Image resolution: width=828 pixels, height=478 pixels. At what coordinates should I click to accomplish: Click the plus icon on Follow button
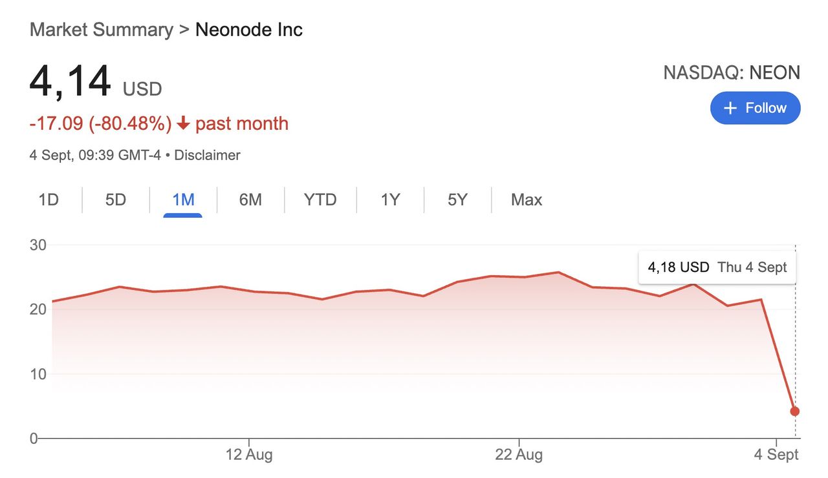[x=730, y=109]
